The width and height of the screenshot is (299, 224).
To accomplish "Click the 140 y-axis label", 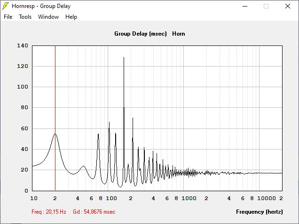I will coord(23,45).
